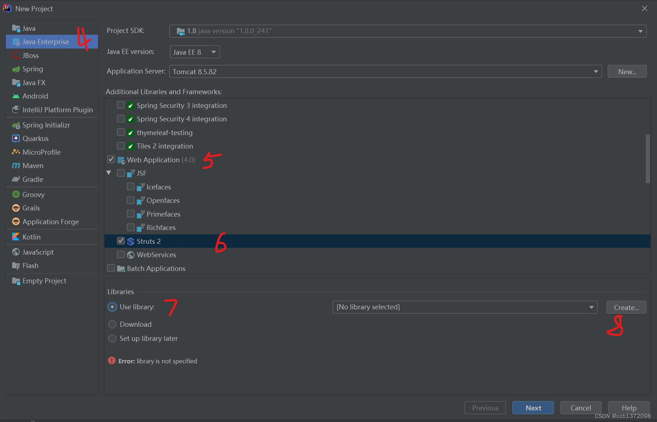657x422 pixels.
Task: Check the Richfaces checkbox
Action: click(x=131, y=227)
